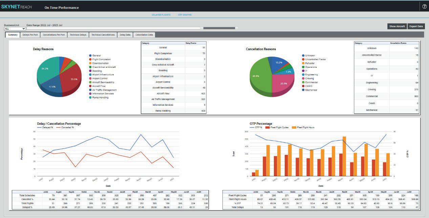Click the Ramp Handling legend marker
This screenshot has height=218, width=429.
90,97
